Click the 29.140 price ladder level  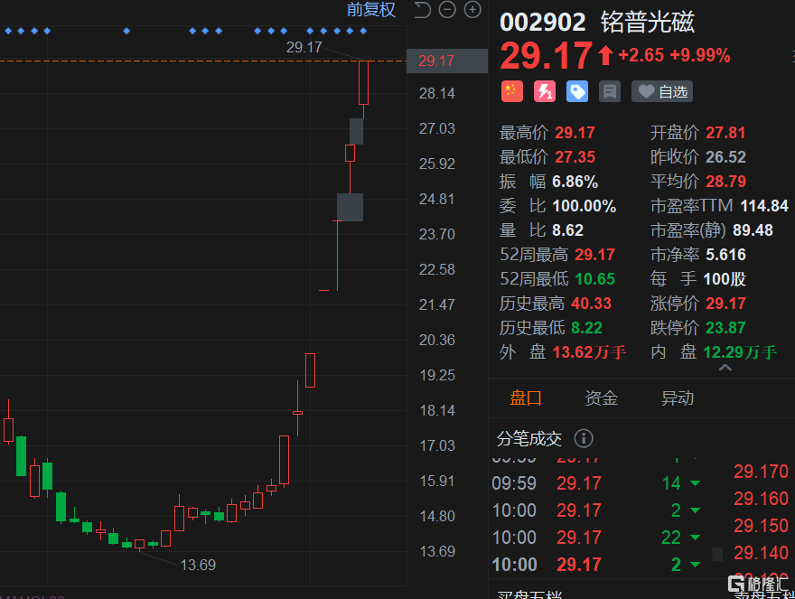pos(761,552)
